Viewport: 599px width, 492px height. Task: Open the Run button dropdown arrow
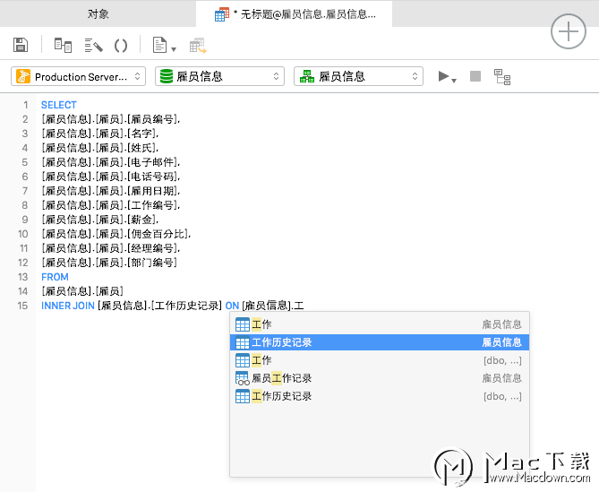[x=454, y=81]
